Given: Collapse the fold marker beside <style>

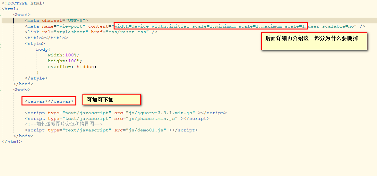Looking at the screenshot, I should tap(0, 43).
